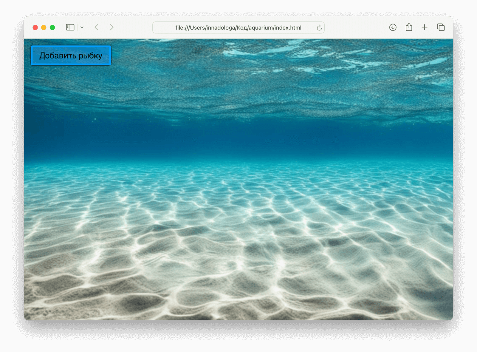Click the black desktop area below the window
Screen dimensions: 477x352
[x=238, y=337]
